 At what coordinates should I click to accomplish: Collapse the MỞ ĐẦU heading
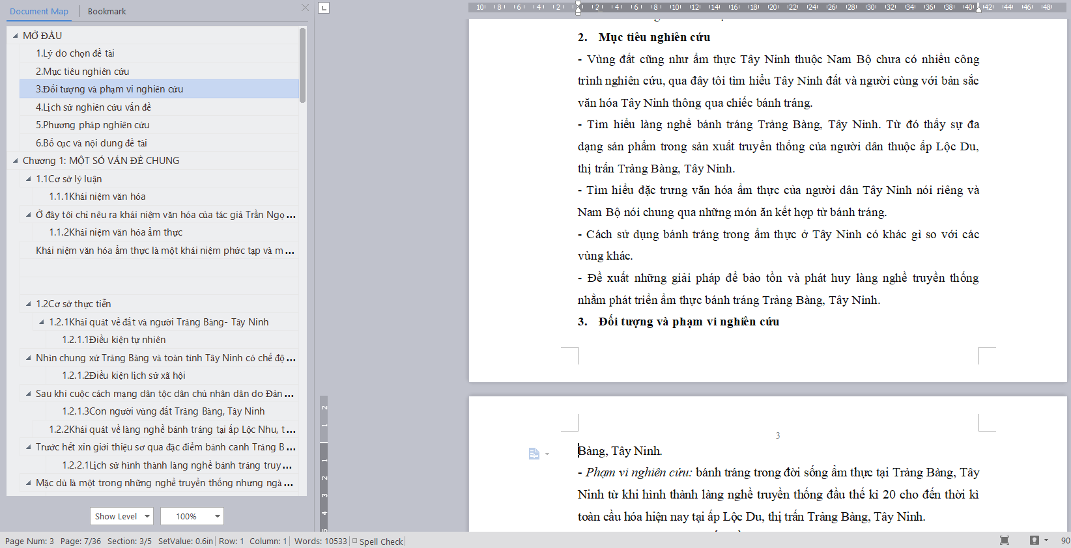coord(15,36)
